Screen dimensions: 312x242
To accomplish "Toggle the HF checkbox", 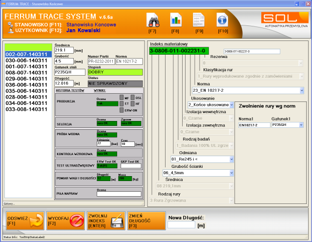I will 133,103.
